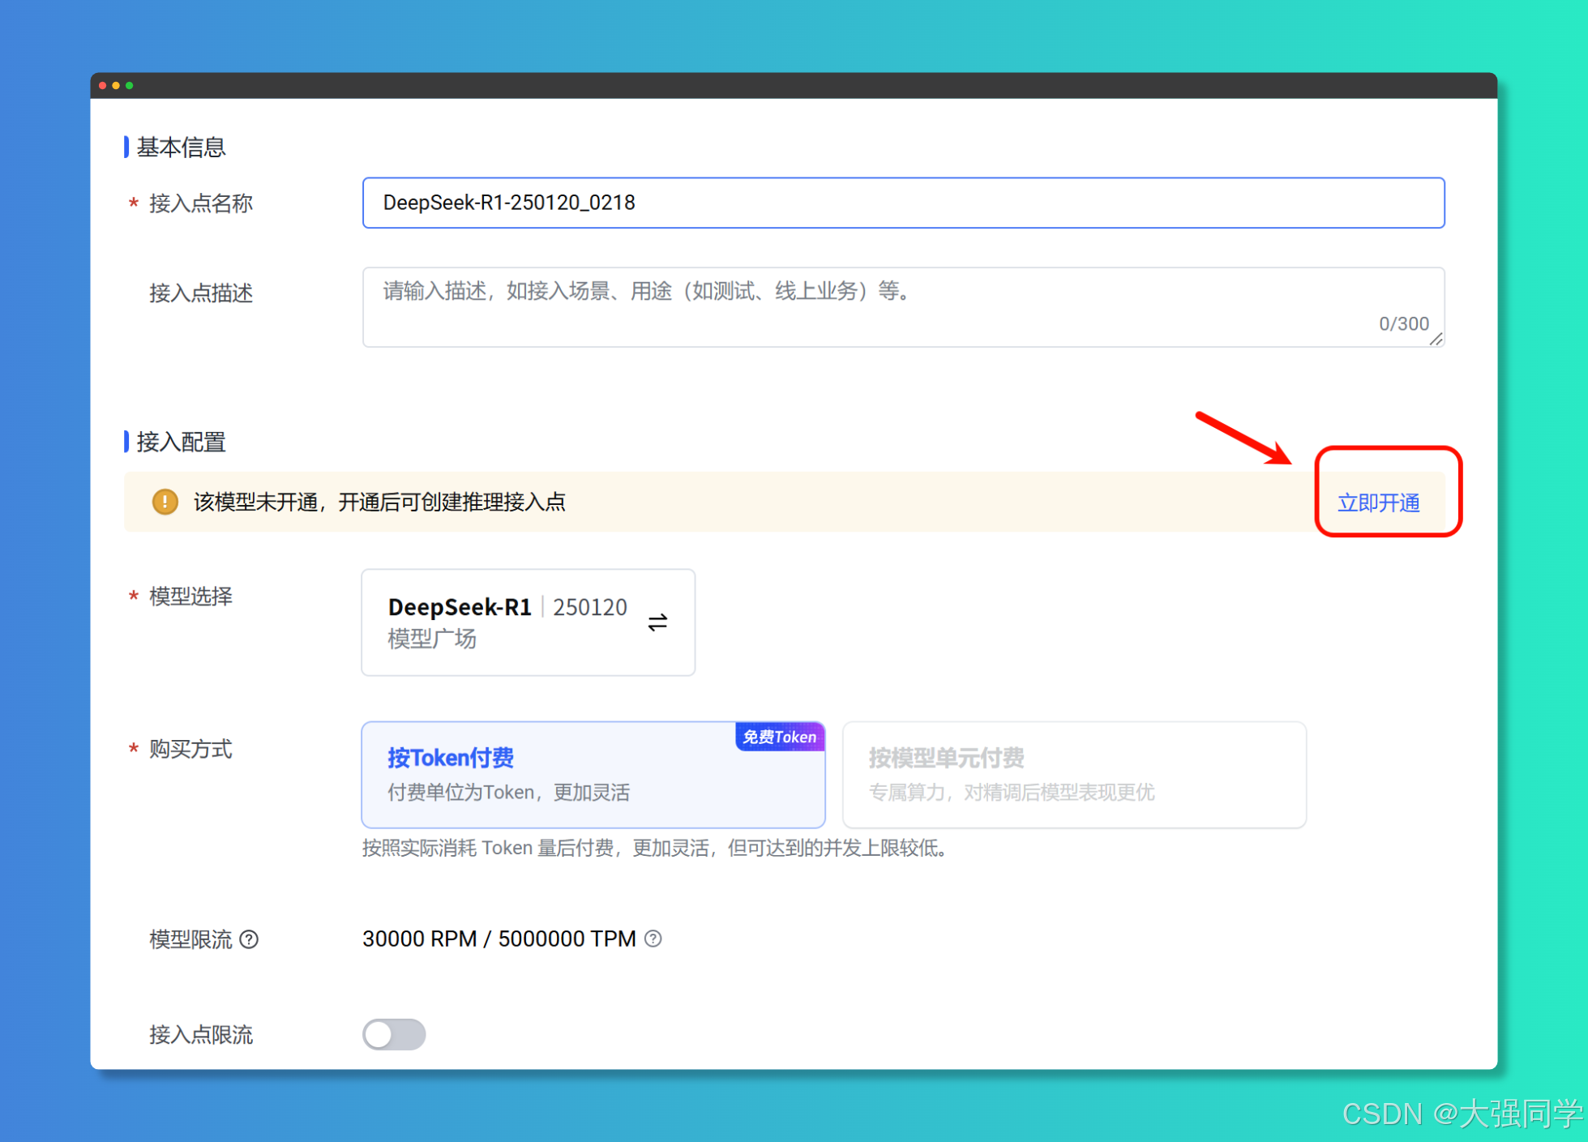This screenshot has height=1142, width=1588.
Task: Select 按模型单元付费 purchase option
Action: [x=1073, y=774]
